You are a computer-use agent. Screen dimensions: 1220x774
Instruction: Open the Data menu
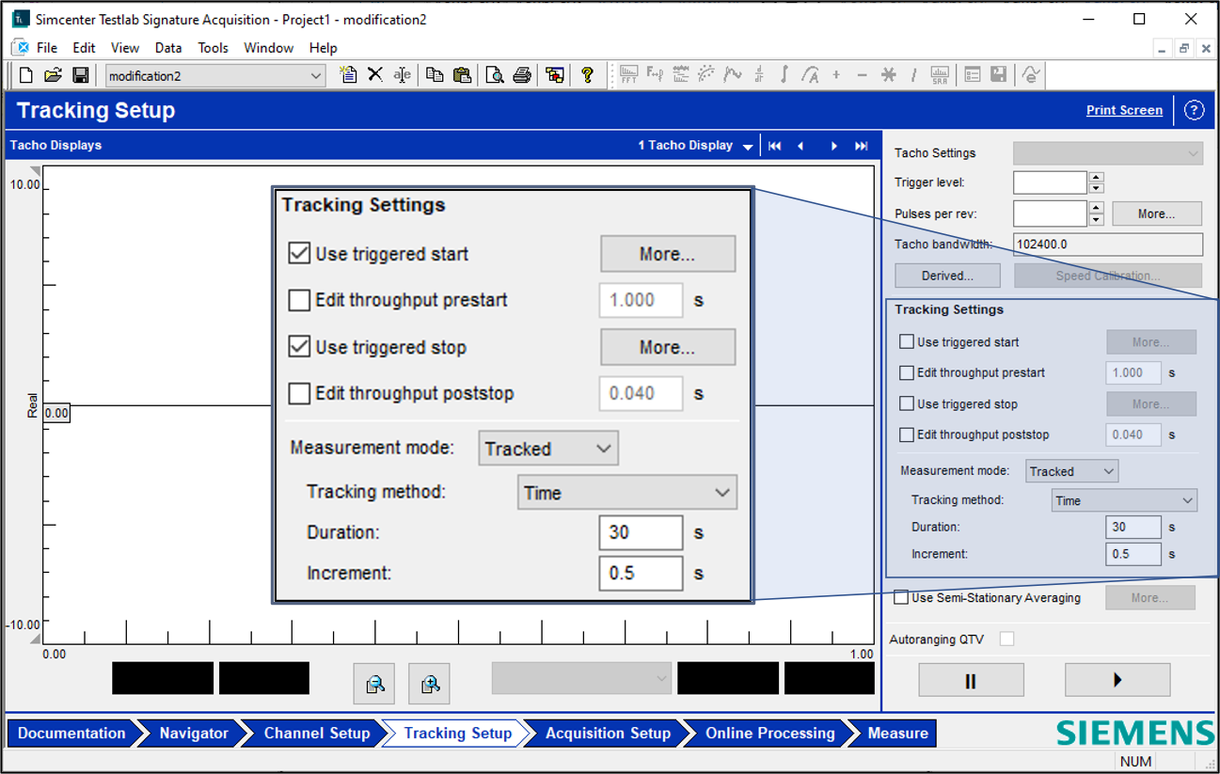(x=168, y=47)
